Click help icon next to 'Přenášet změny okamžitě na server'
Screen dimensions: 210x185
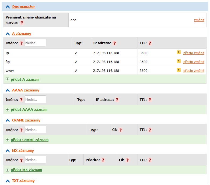click(22, 23)
